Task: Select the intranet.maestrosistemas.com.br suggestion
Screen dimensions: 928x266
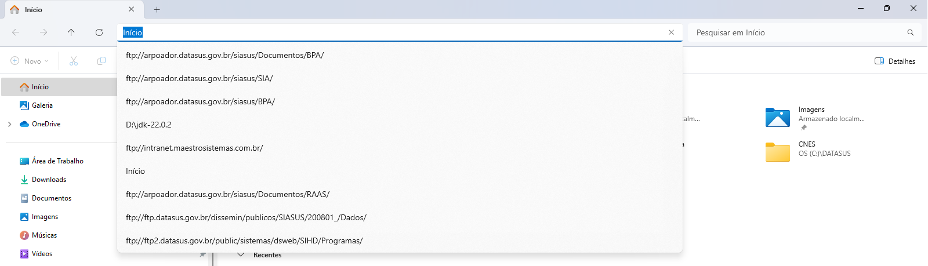Action: (400, 148)
